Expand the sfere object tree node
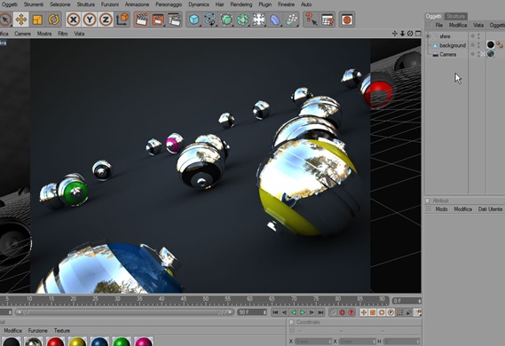The image size is (505, 346). 428,36
